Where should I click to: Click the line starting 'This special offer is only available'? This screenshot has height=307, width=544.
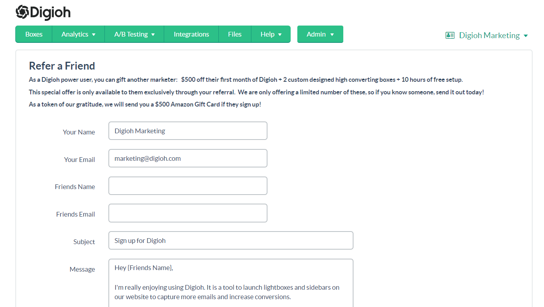tap(256, 92)
